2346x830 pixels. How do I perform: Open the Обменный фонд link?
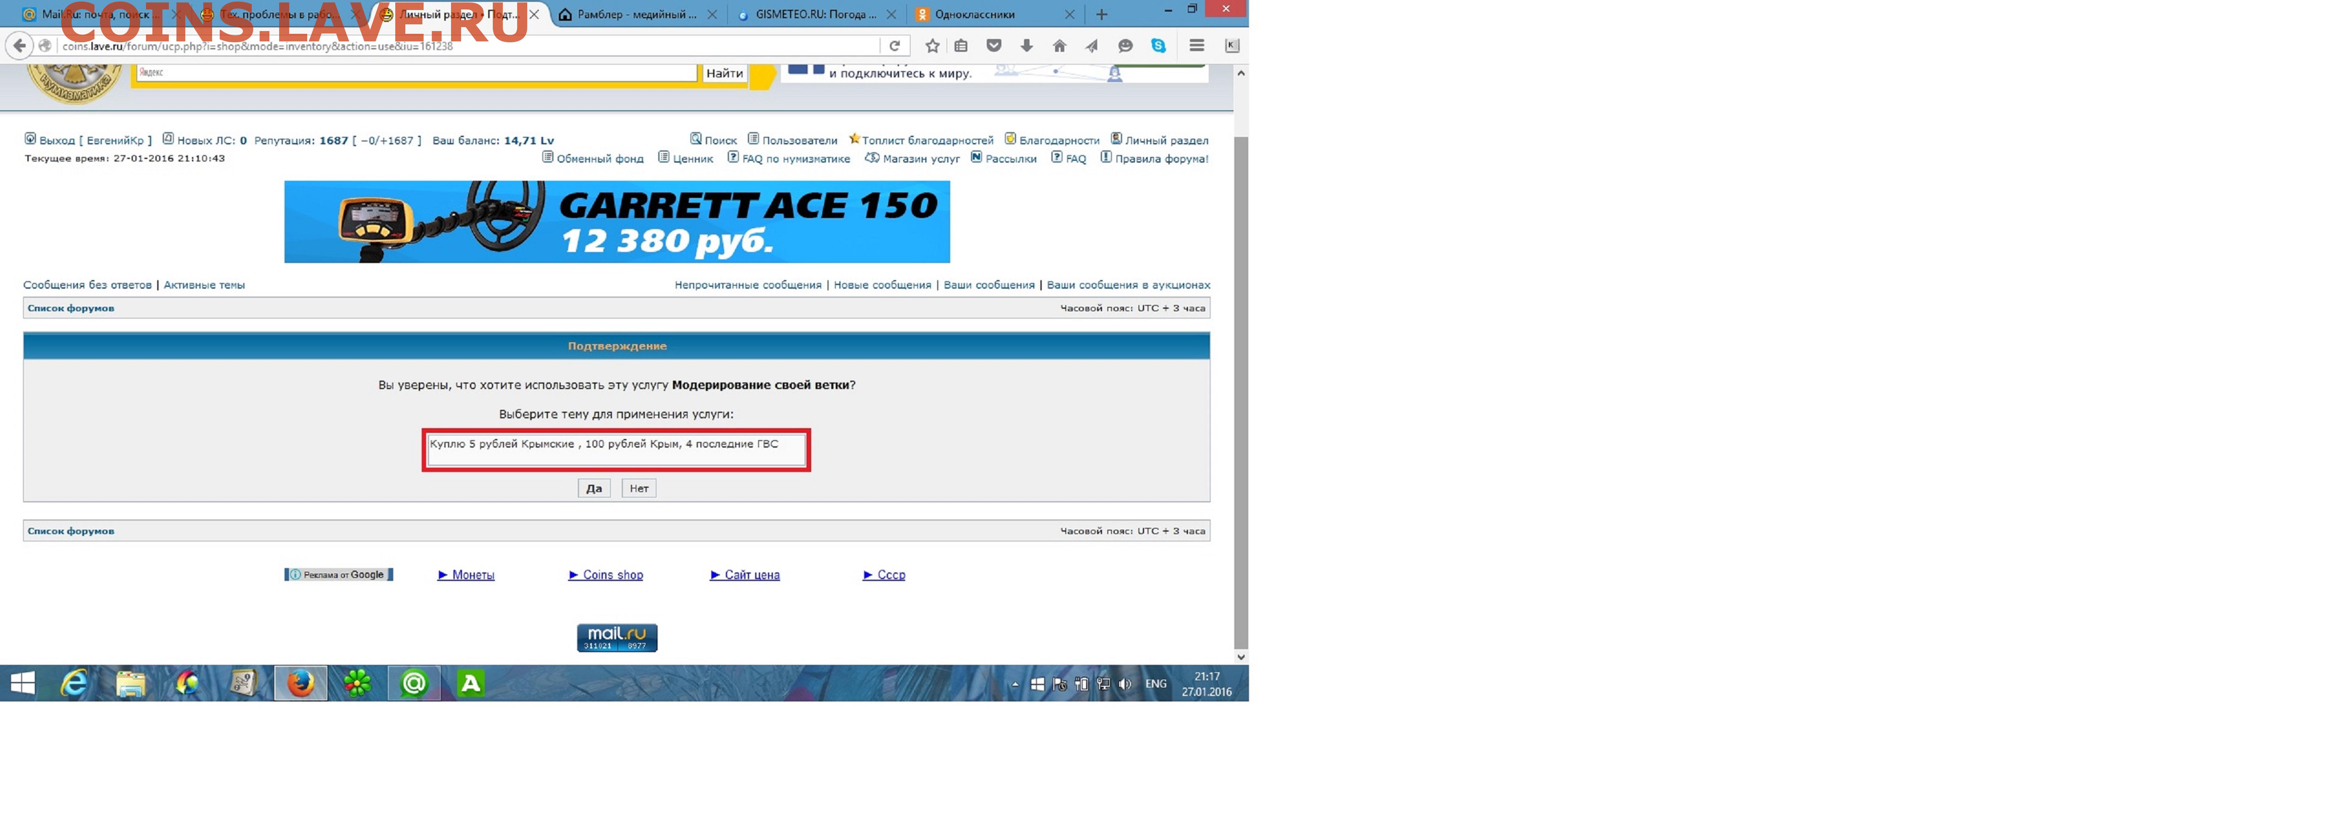pos(593,158)
